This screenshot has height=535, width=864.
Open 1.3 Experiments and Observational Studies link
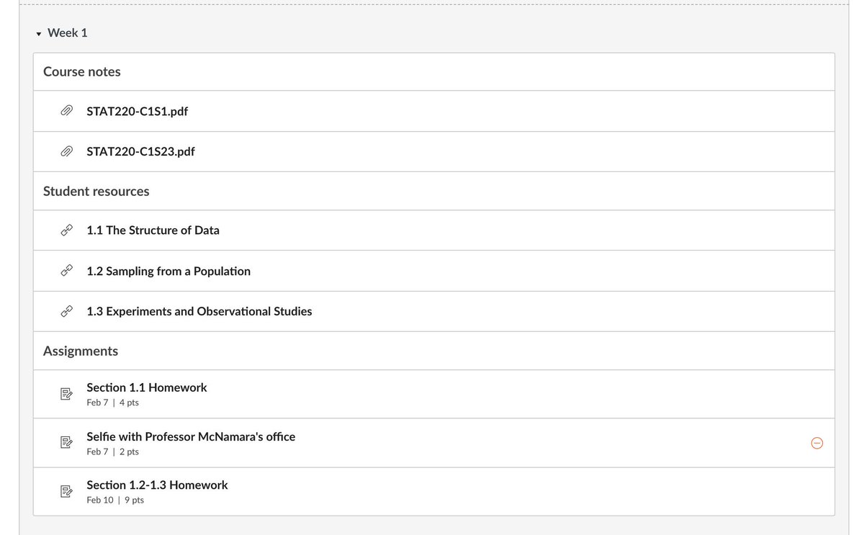click(199, 311)
